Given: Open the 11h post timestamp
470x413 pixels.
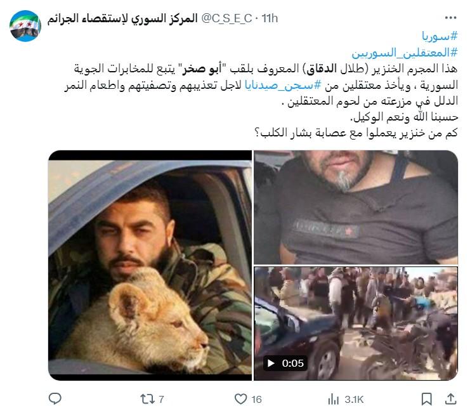Looking at the screenshot, I should tap(270, 18).
